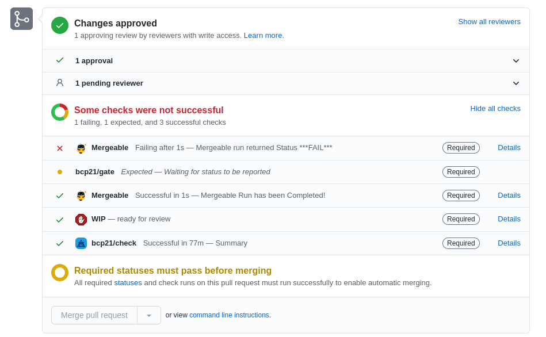Open the Learn more link
This screenshot has width=546, height=337.
(x=264, y=35)
